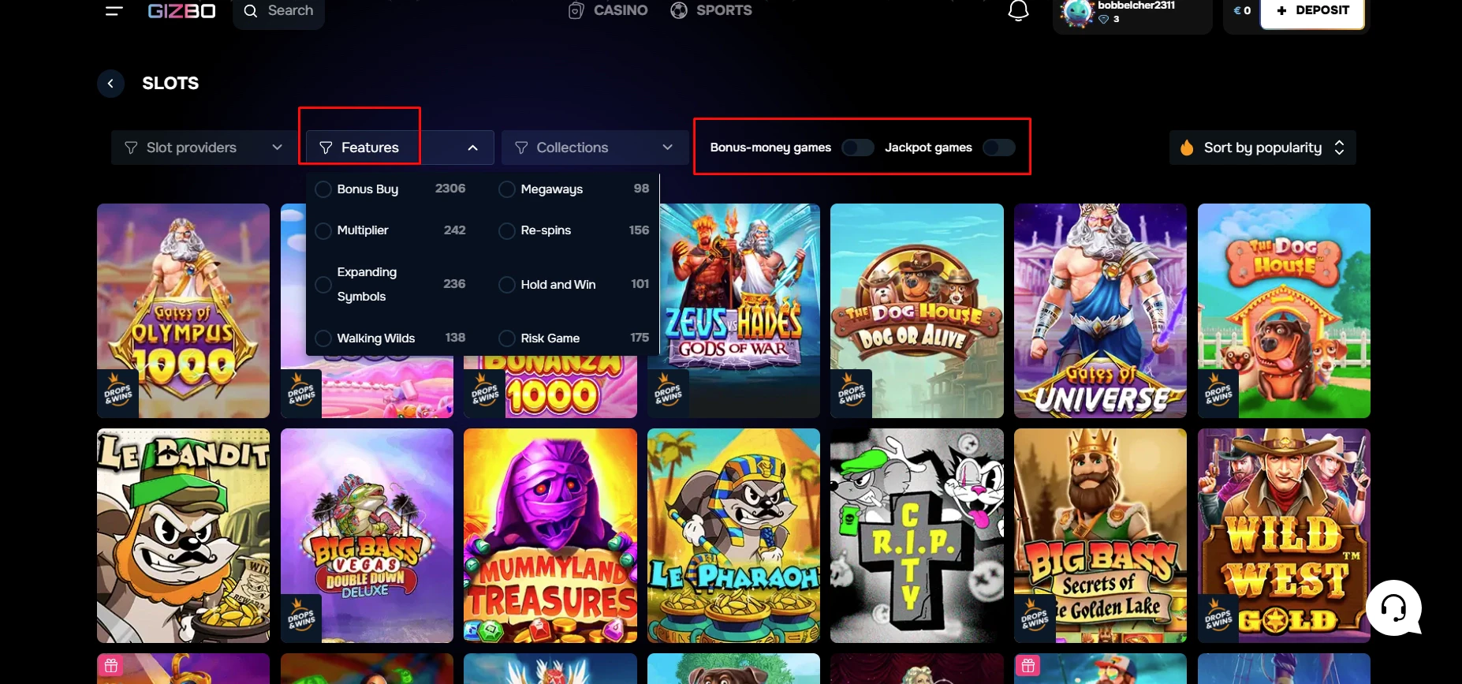Open the CASINO section
The height and width of the screenshot is (684, 1462).
tap(608, 10)
